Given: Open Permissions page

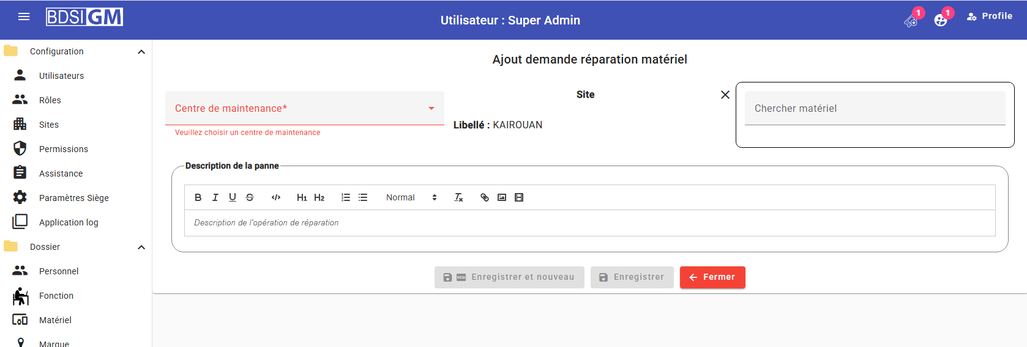Looking at the screenshot, I should point(64,149).
